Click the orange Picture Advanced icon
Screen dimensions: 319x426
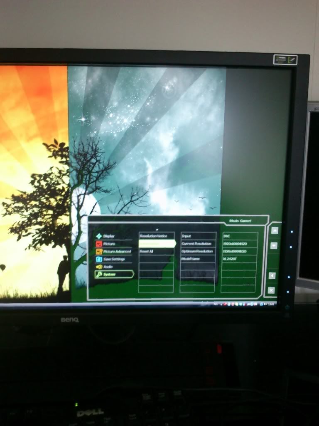(x=99, y=251)
